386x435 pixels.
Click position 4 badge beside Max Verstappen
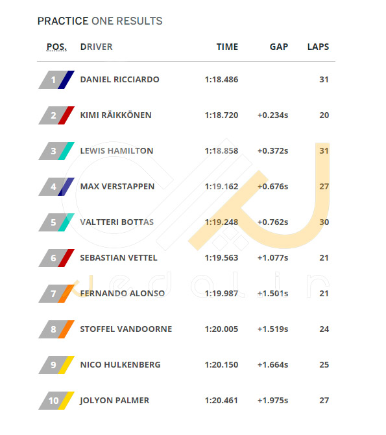tap(56, 187)
